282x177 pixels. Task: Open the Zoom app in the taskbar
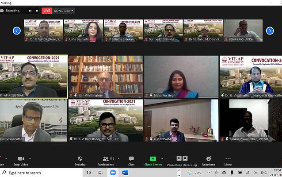coord(113,173)
